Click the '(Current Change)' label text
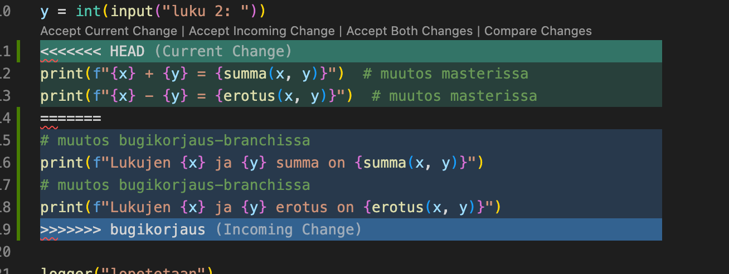729x274 pixels. (x=223, y=52)
